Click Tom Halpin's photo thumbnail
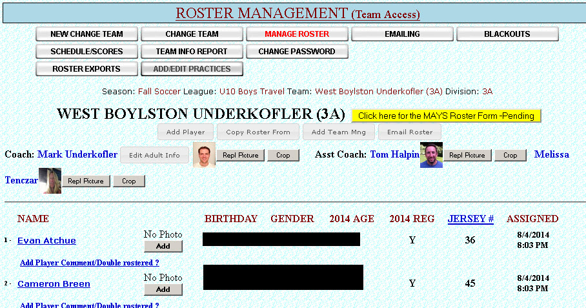This screenshot has height=308, width=586. coord(431,155)
